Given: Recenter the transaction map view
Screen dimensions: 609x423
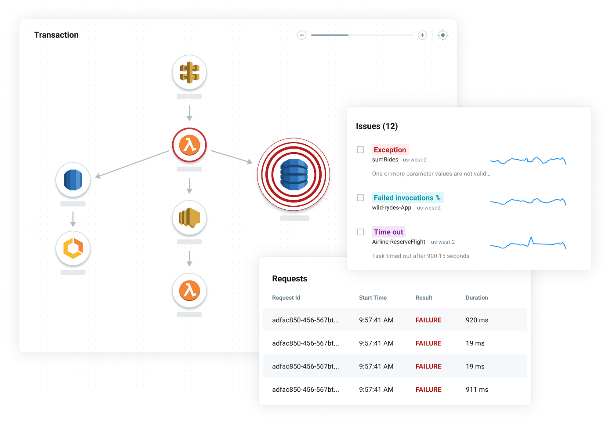Looking at the screenshot, I should [443, 35].
